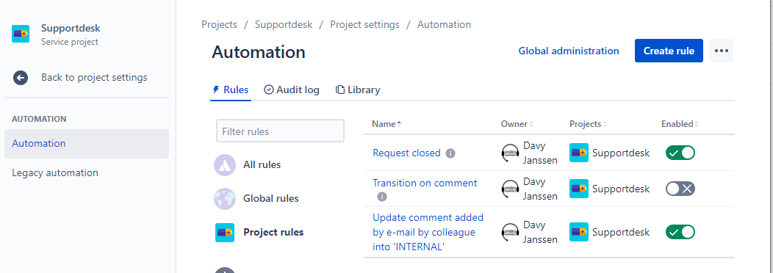Disable the Request closed rule toggle

pos(680,153)
